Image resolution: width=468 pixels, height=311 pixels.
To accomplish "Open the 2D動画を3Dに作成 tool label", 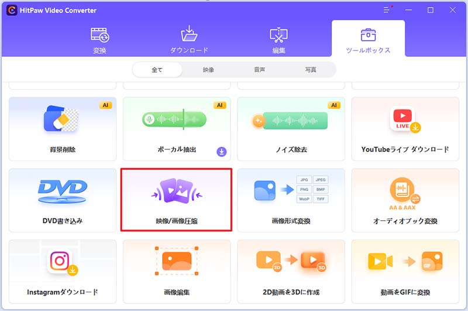I will coord(291,292).
